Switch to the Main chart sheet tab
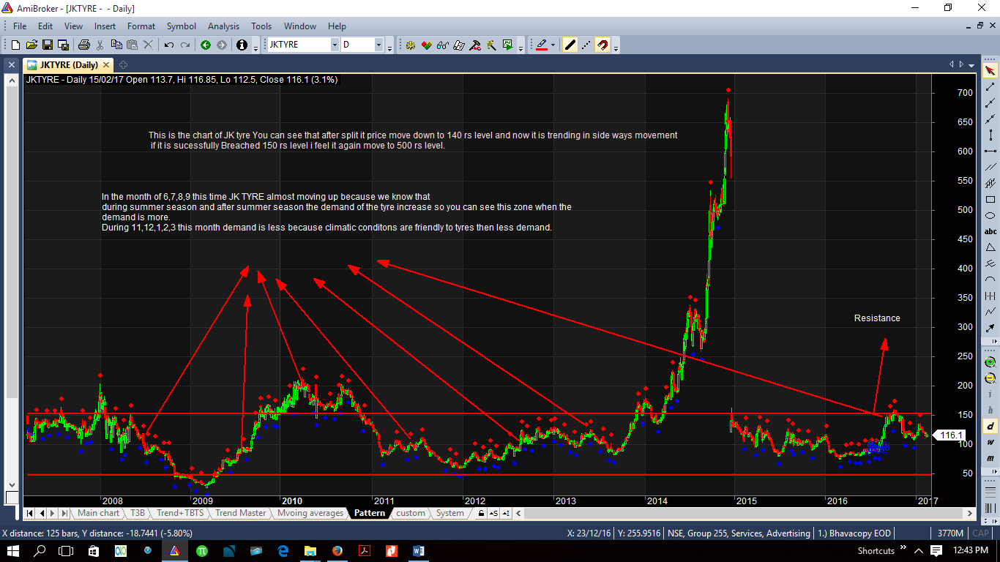1000x562 pixels. (98, 513)
